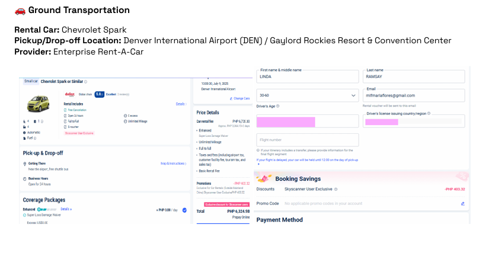495x253 pixels.
Task: Click the Promo Code edit icon
Action: point(463,203)
